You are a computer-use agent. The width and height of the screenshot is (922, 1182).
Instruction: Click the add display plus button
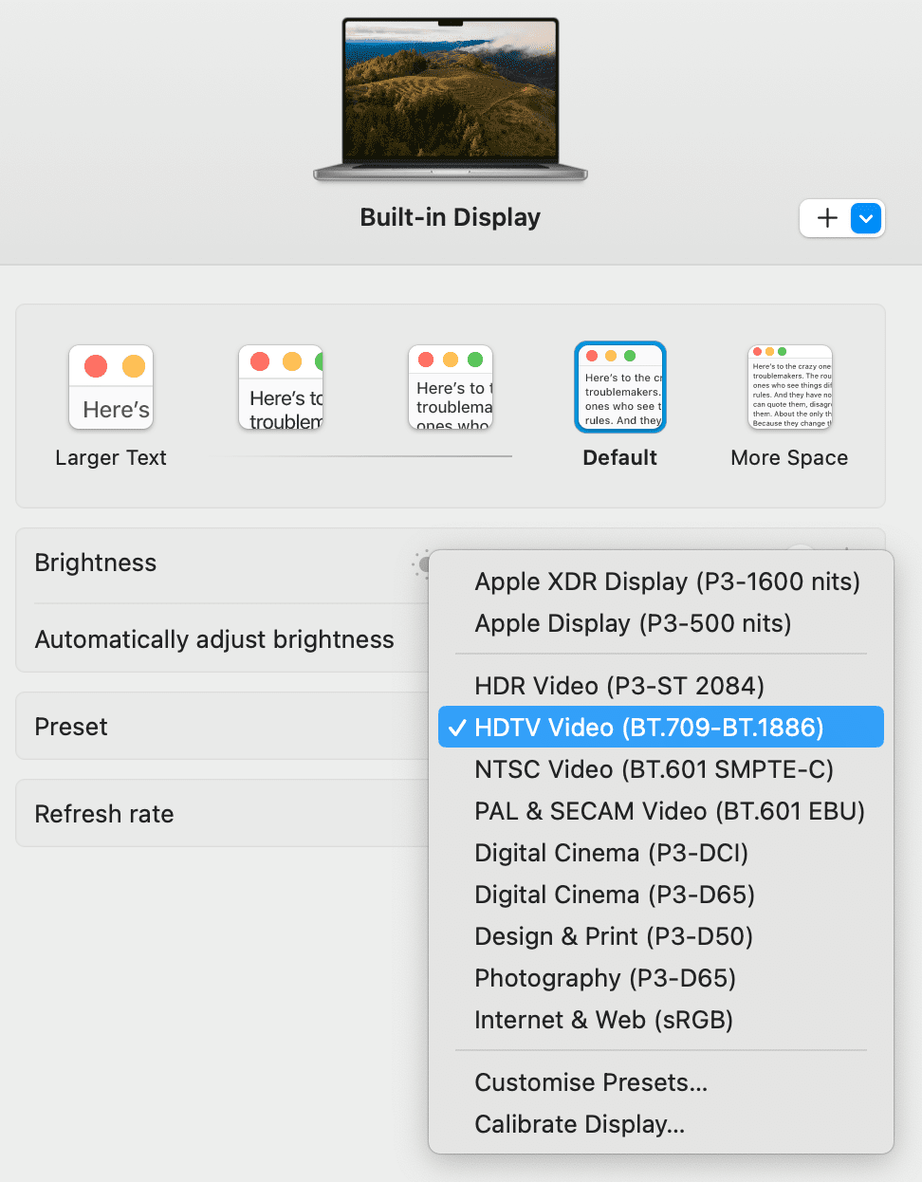[x=824, y=218]
